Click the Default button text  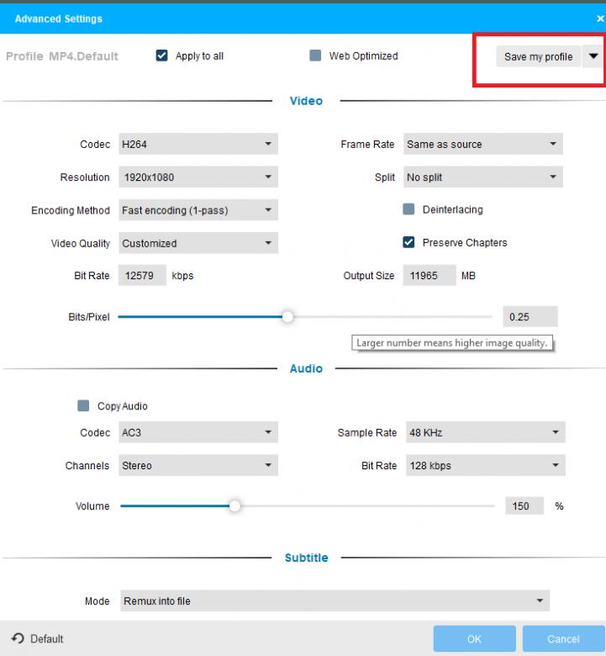[47, 639]
